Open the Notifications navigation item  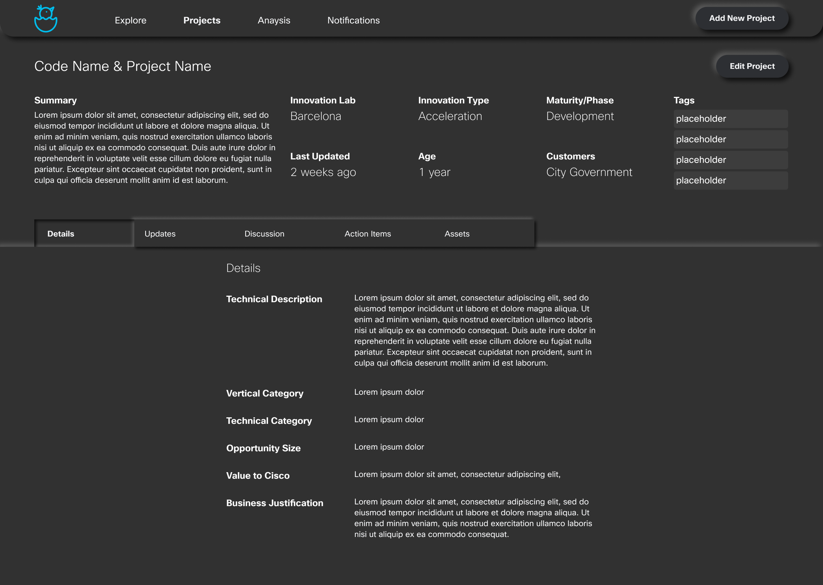pos(353,20)
